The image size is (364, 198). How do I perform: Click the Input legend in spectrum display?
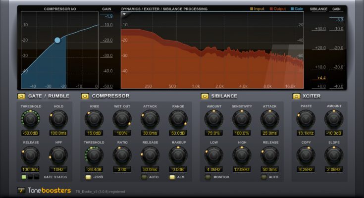pyautogui.click(x=258, y=9)
